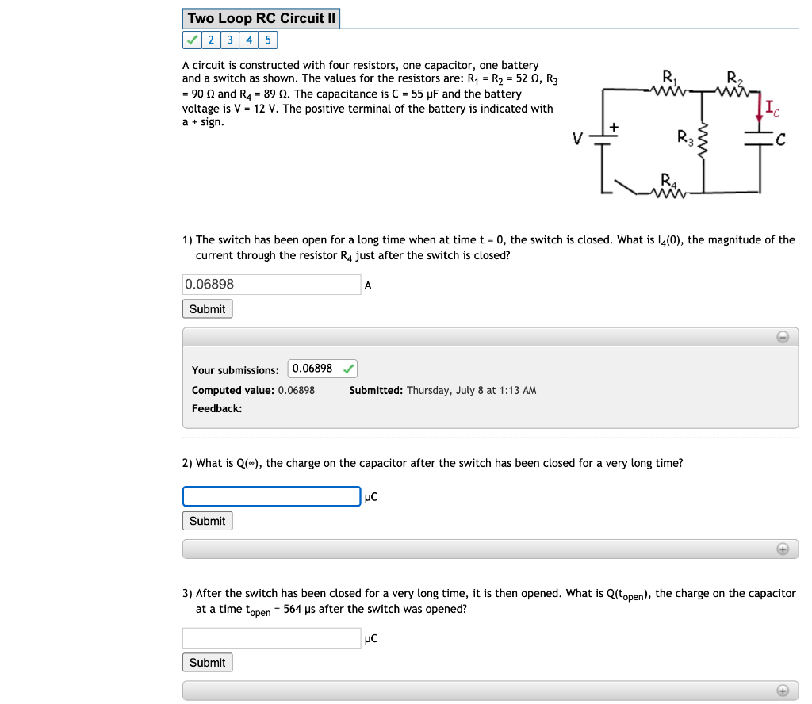Screen dimensions: 812x704
Task: Click the Q(∞) answer input field
Action: (271, 495)
